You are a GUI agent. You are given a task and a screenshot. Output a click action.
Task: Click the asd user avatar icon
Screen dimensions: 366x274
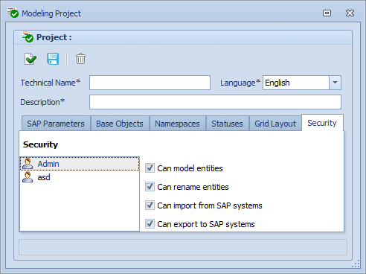tap(28, 177)
